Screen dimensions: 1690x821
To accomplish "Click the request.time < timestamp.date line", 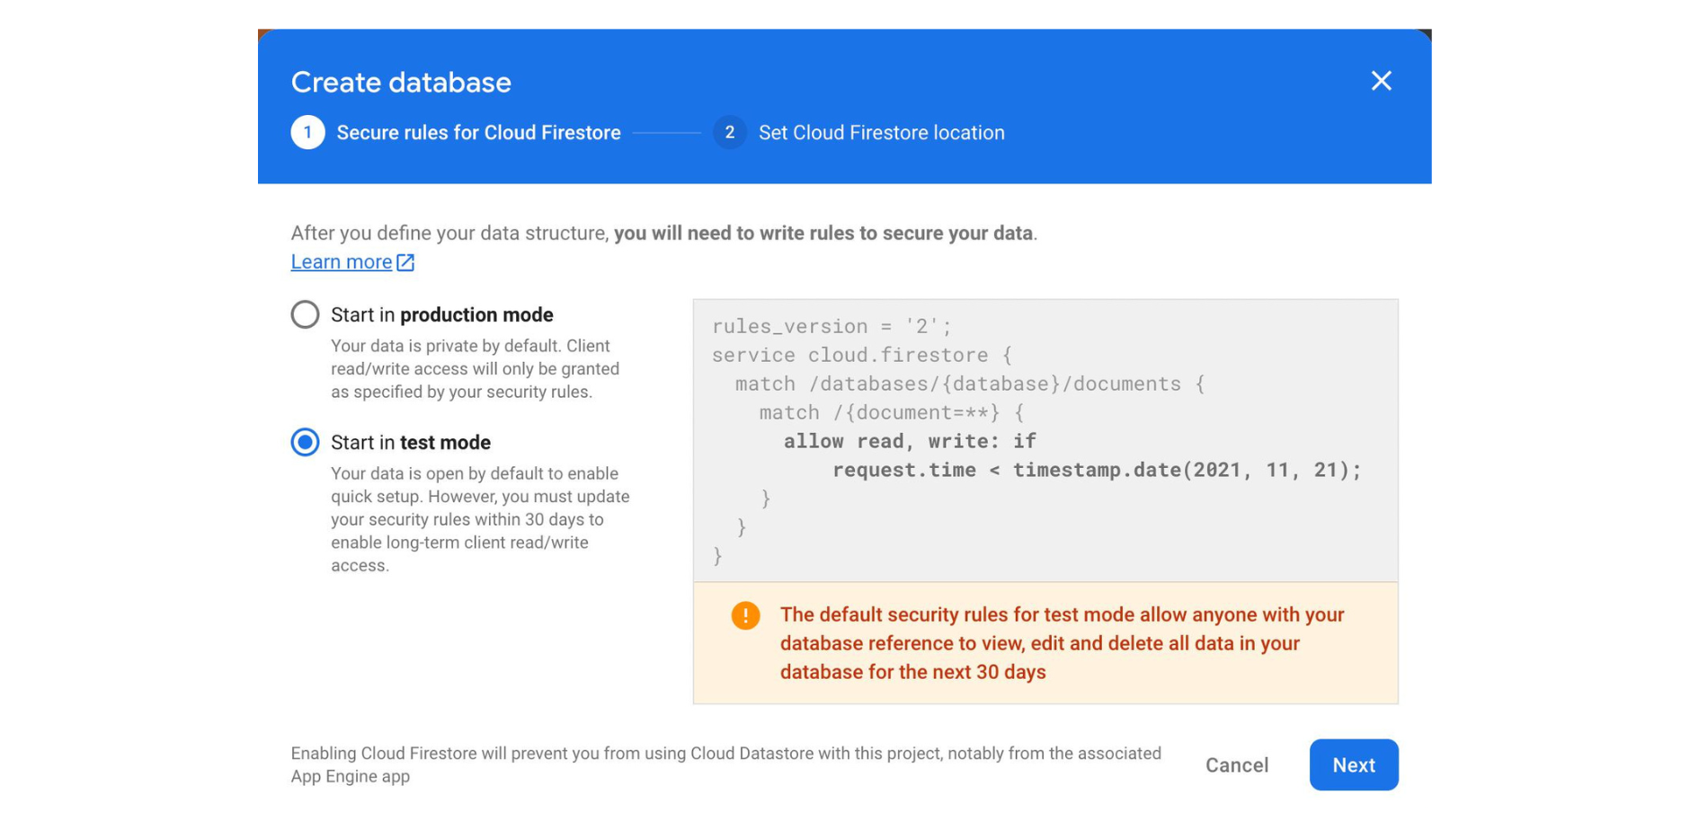I will pos(1097,470).
